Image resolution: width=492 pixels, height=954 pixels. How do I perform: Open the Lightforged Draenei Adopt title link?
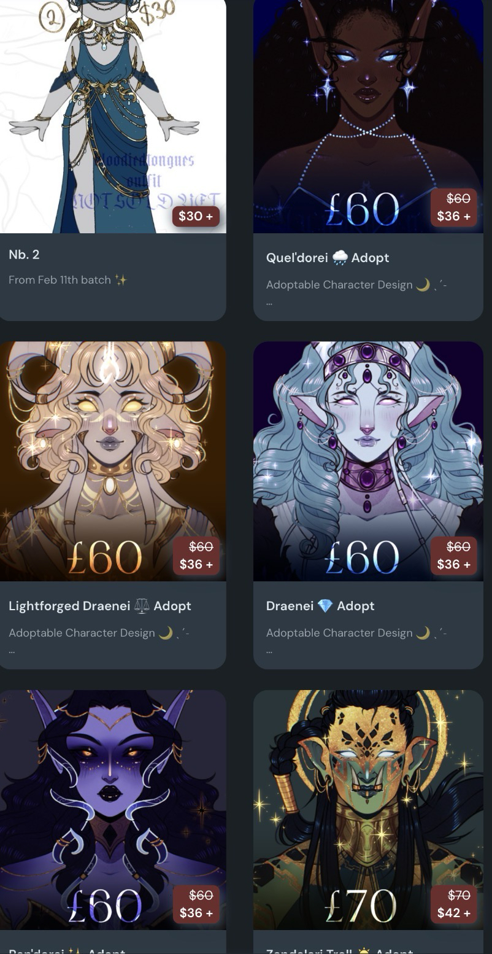pos(100,606)
